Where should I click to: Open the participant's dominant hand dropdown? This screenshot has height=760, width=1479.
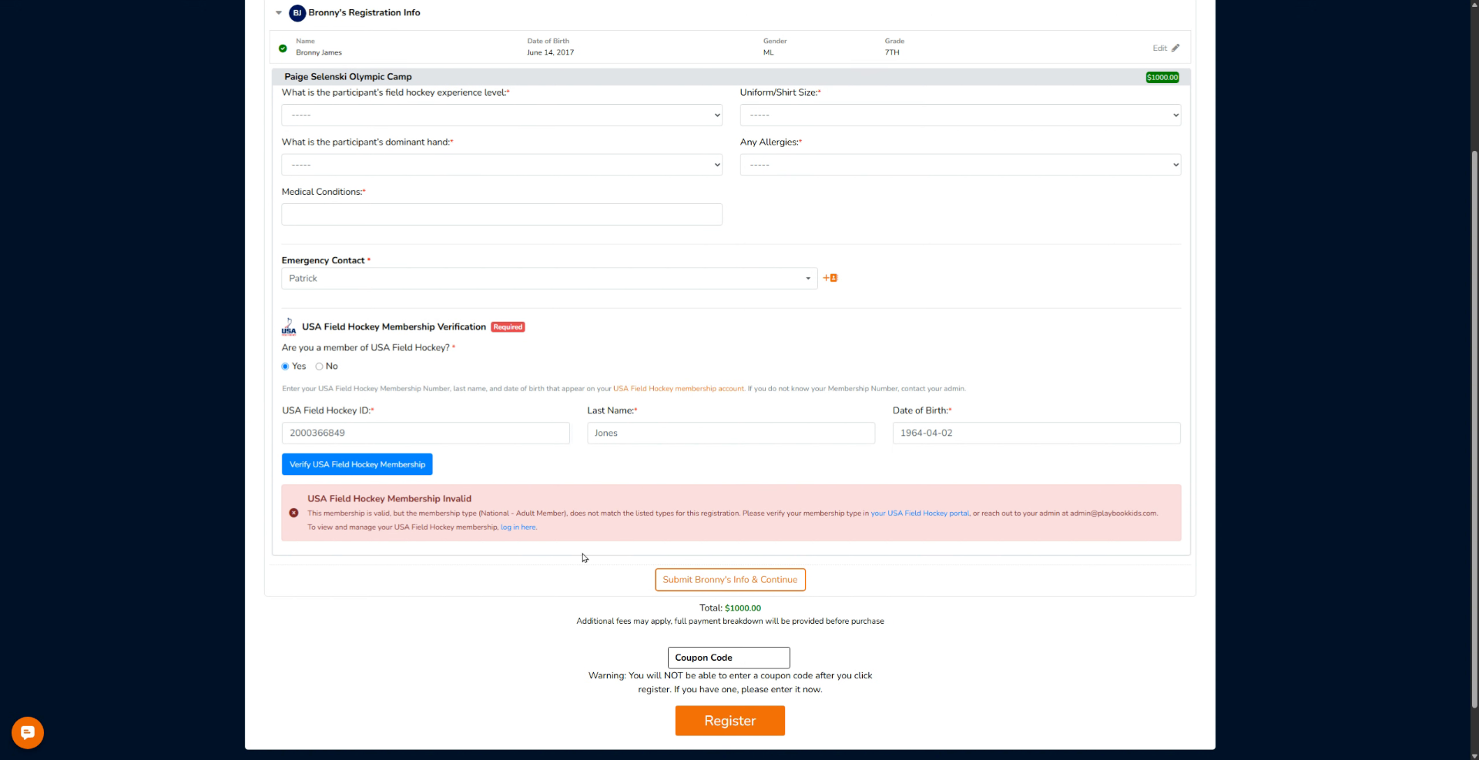coord(501,165)
